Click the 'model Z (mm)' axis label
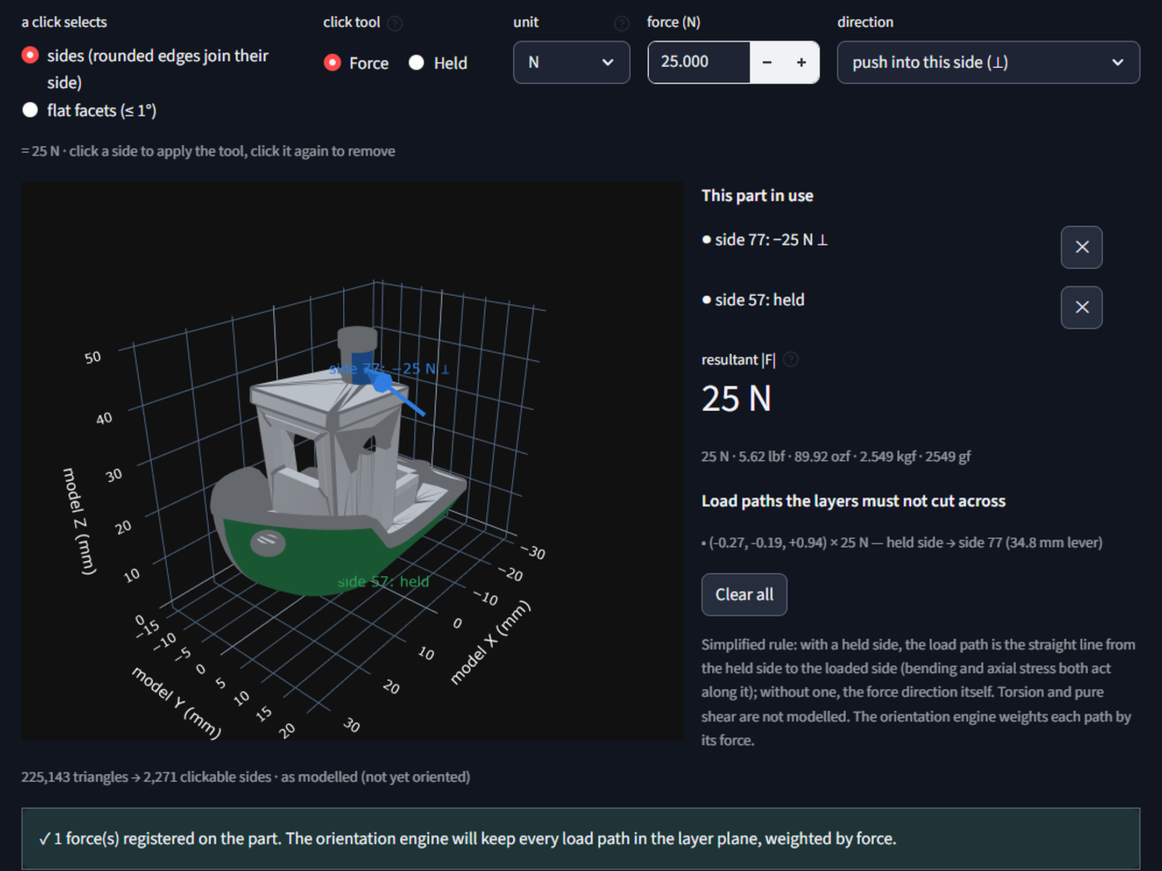The image size is (1162, 871). [x=79, y=522]
